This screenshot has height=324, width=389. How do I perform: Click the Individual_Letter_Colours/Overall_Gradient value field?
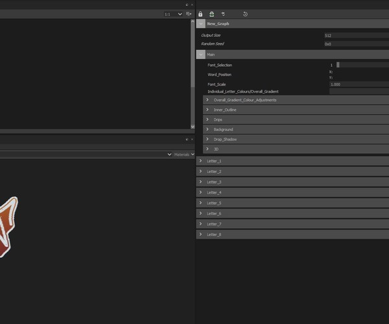pyautogui.click(x=359, y=91)
